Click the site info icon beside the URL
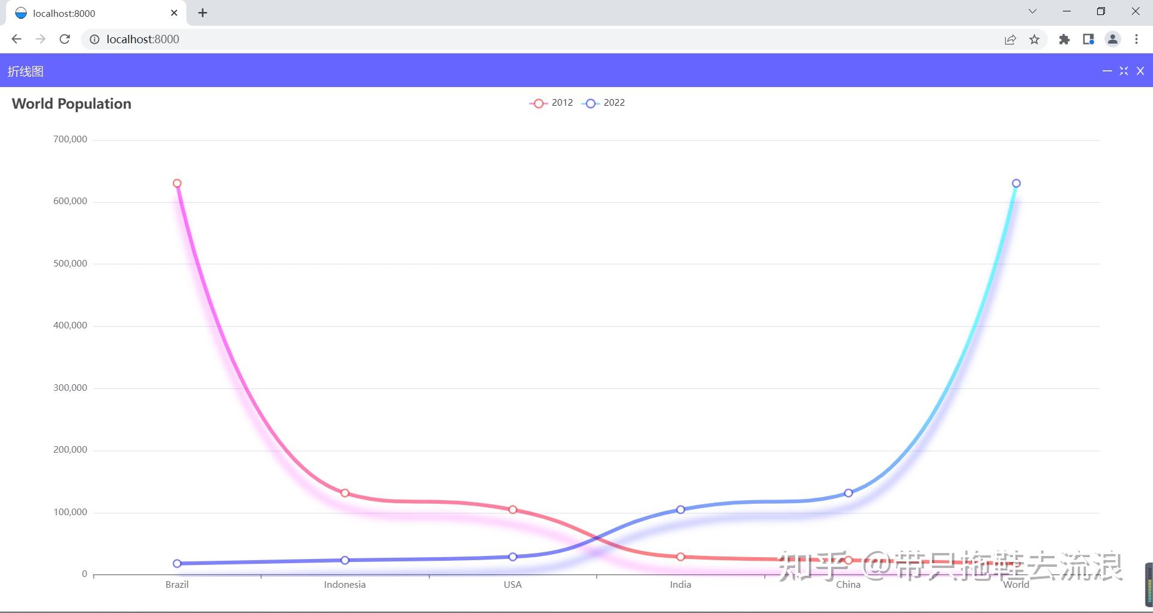This screenshot has height=613, width=1153. [94, 39]
